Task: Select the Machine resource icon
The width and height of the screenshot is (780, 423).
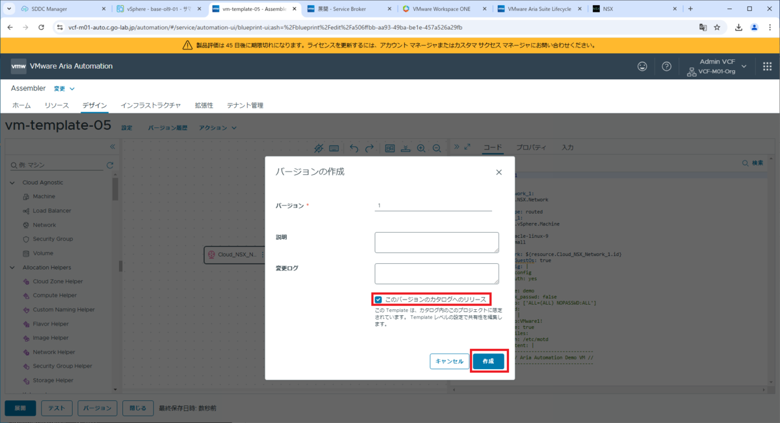Action: [x=27, y=196]
